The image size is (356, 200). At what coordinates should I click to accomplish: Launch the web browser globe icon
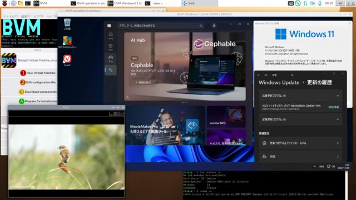13,3
